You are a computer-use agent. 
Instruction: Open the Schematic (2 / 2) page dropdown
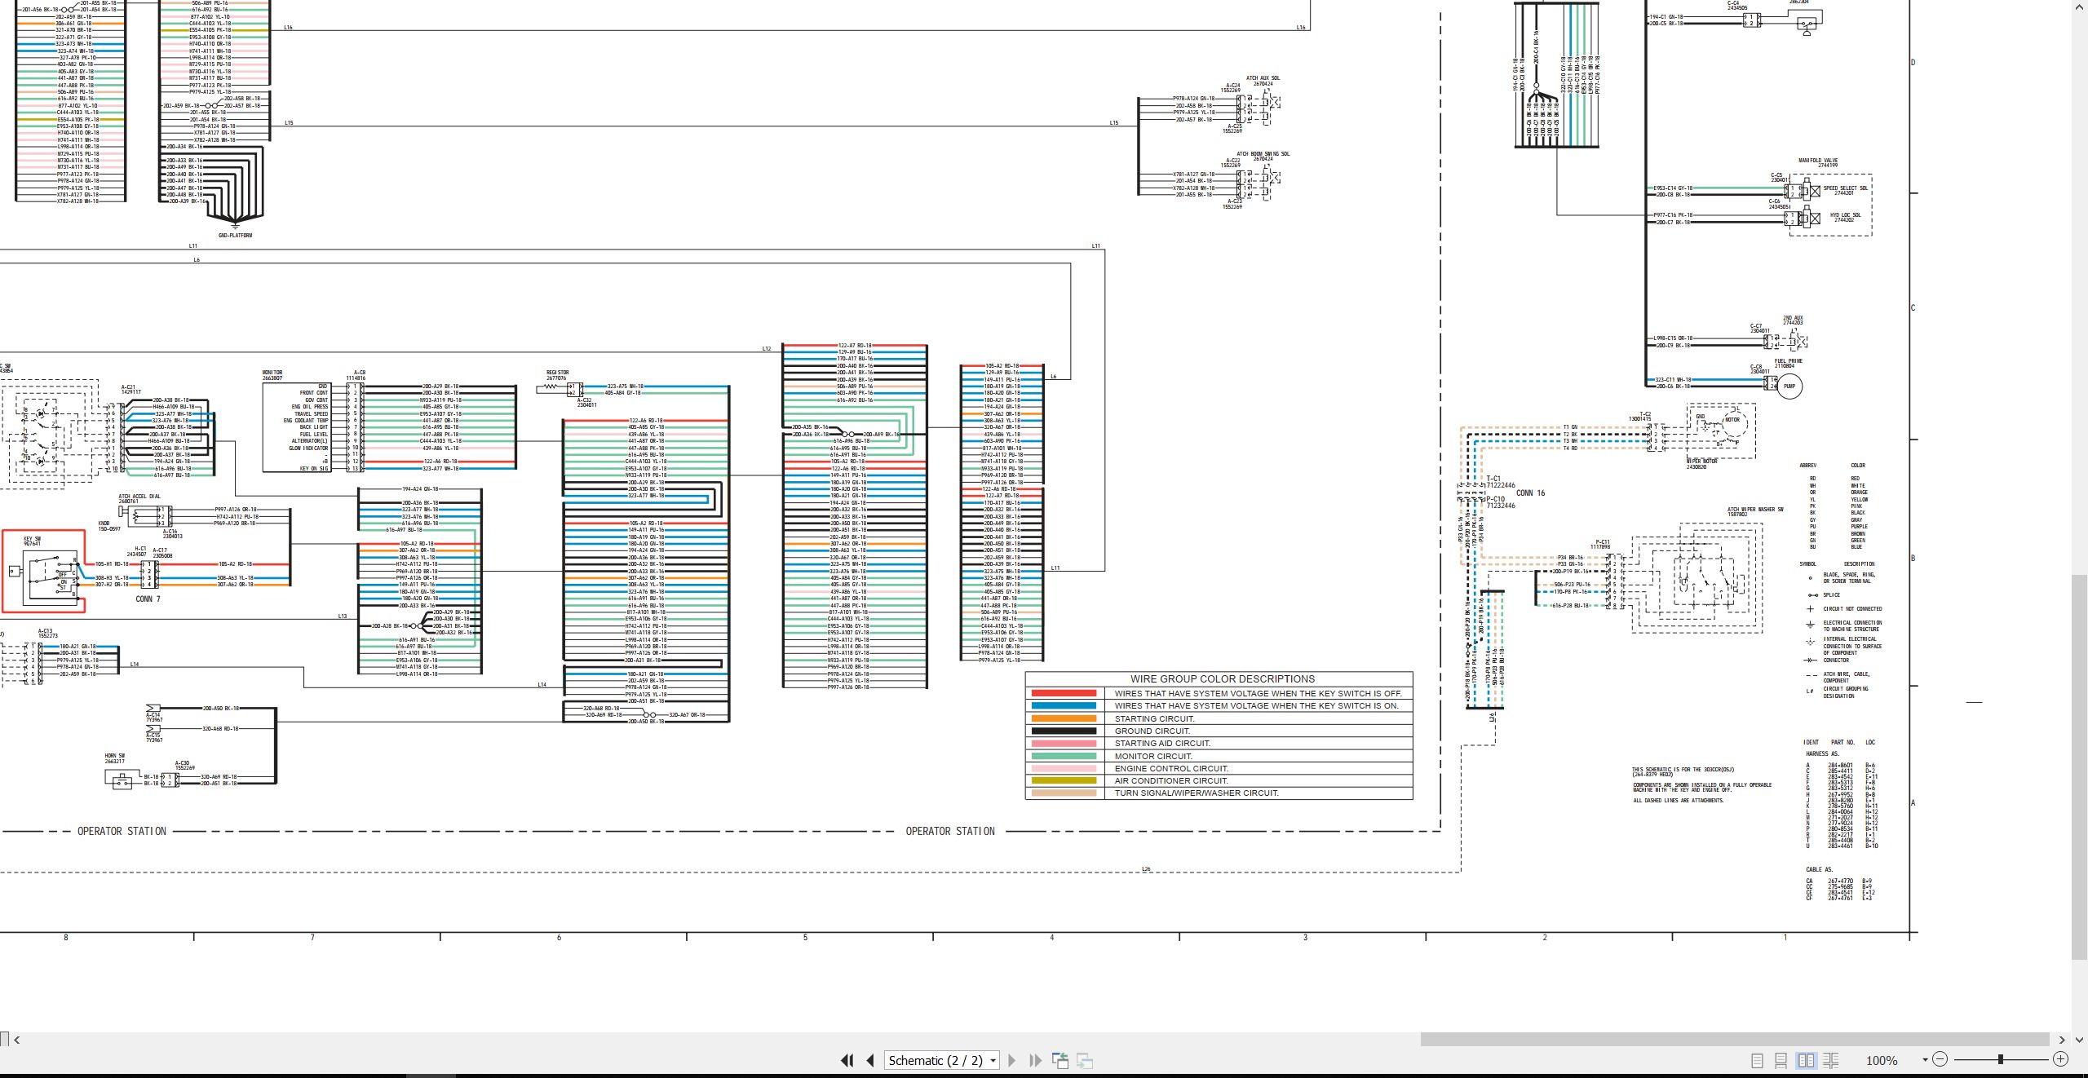coord(942,1060)
